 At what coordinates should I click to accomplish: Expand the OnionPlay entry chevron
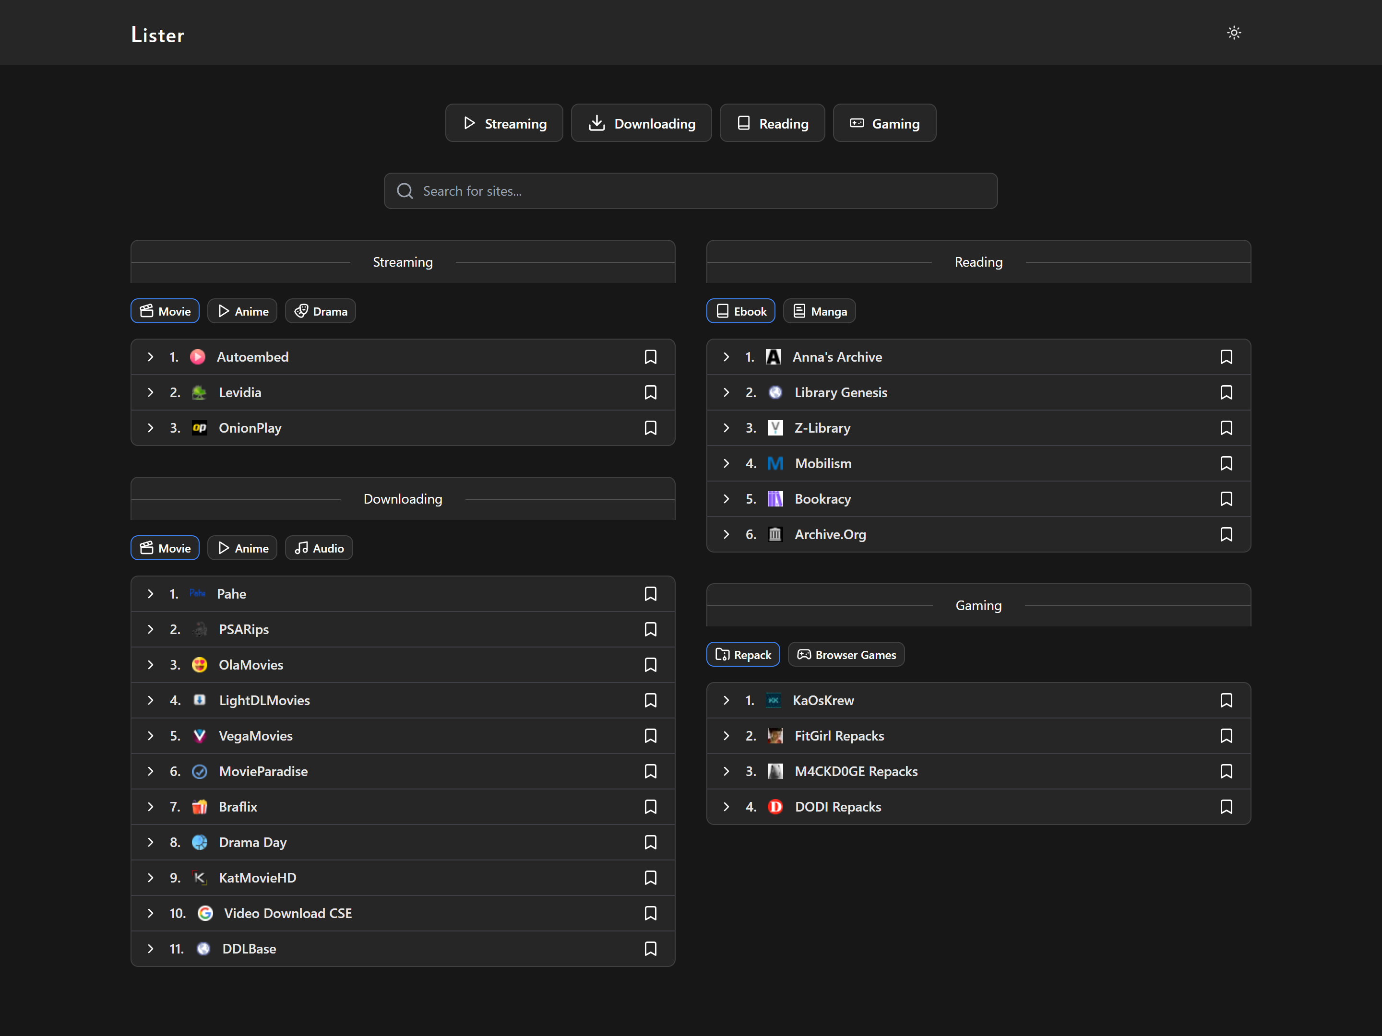click(x=151, y=428)
